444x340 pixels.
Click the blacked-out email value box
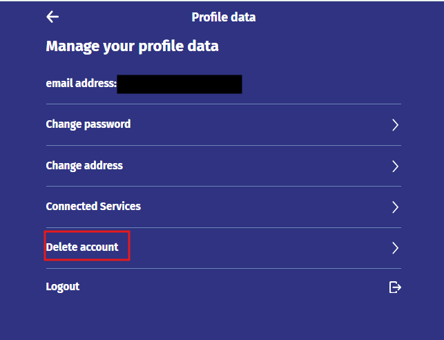[x=180, y=84]
